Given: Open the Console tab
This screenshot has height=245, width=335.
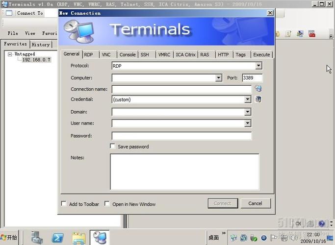Looking at the screenshot, I should [x=128, y=54].
